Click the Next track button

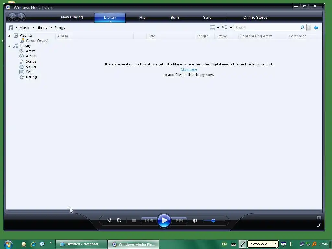tap(179, 220)
